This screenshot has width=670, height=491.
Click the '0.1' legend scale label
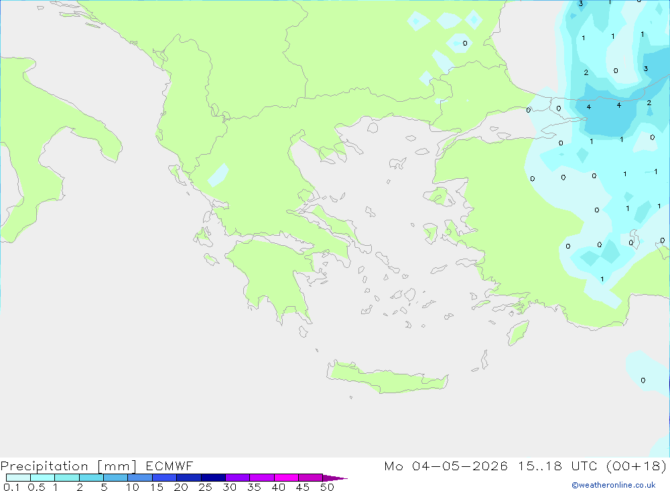click(x=11, y=487)
